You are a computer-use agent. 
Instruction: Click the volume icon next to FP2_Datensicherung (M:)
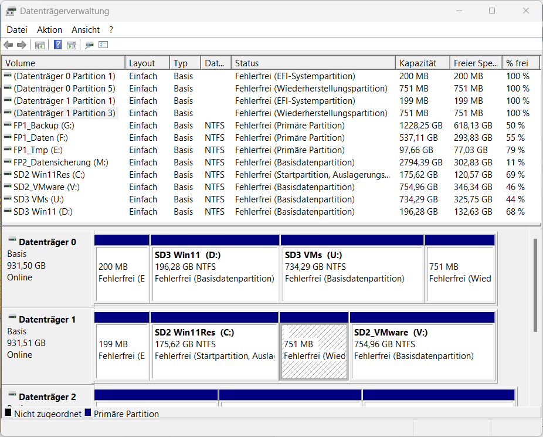pyautogui.click(x=6, y=162)
